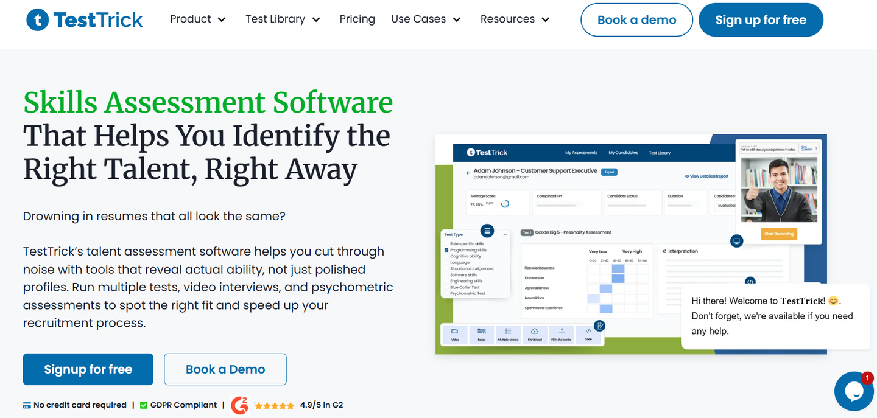Click the "GDPR Compliant" text
877x418 pixels.
click(183, 405)
